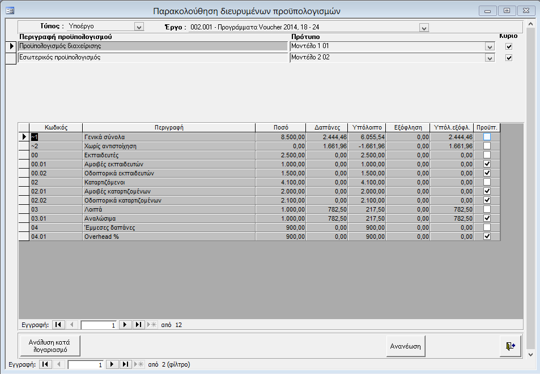The image size is (540, 374).
Task: Open the Τύπος dropdown
Action: click(139, 27)
